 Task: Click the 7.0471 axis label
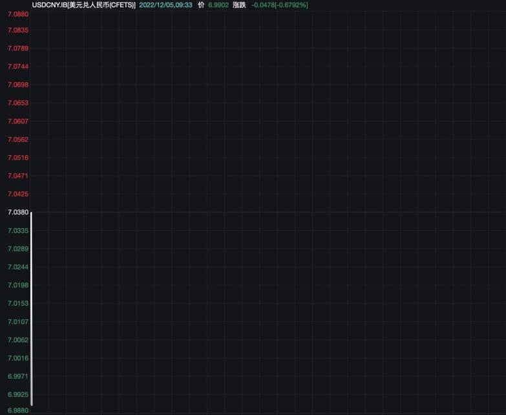[18, 176]
